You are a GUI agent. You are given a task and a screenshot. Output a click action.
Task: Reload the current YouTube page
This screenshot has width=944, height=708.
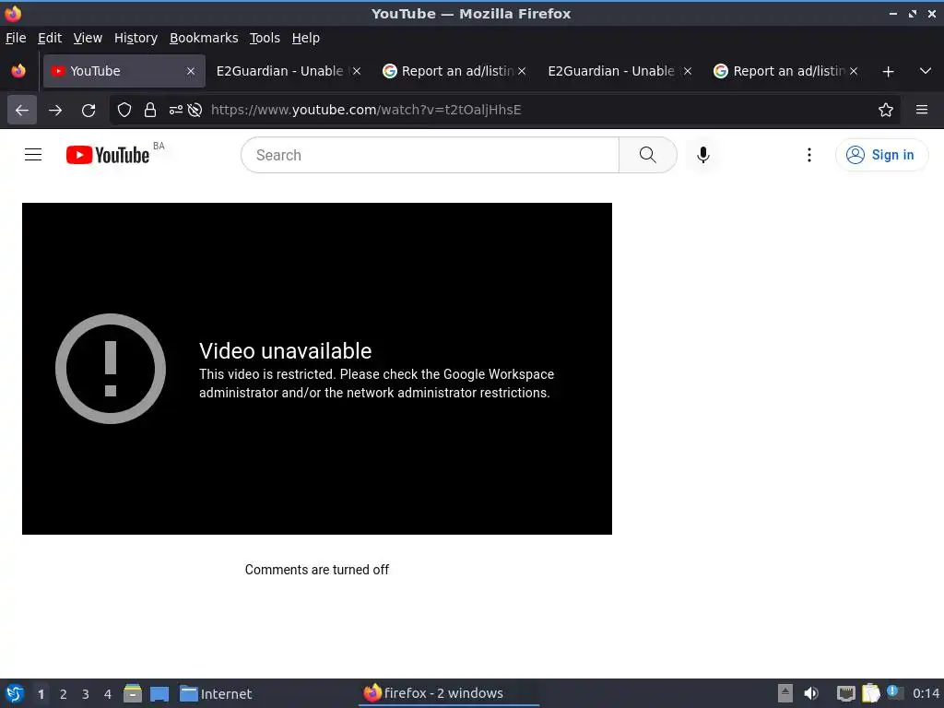click(88, 111)
